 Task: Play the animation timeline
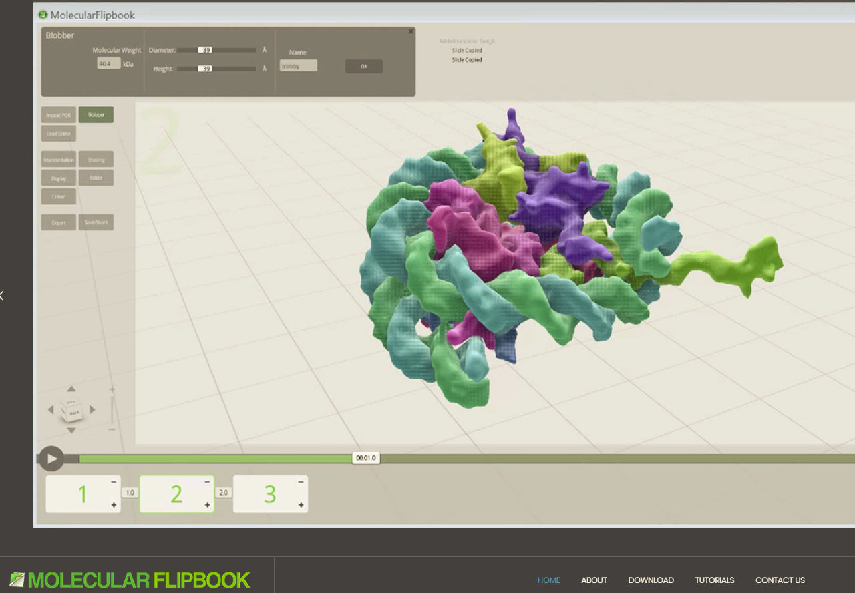point(51,459)
